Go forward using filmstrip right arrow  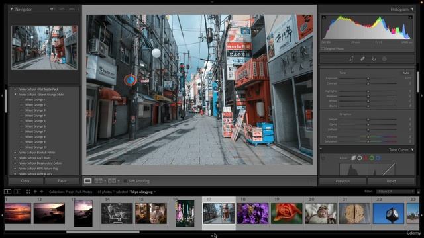42,192
